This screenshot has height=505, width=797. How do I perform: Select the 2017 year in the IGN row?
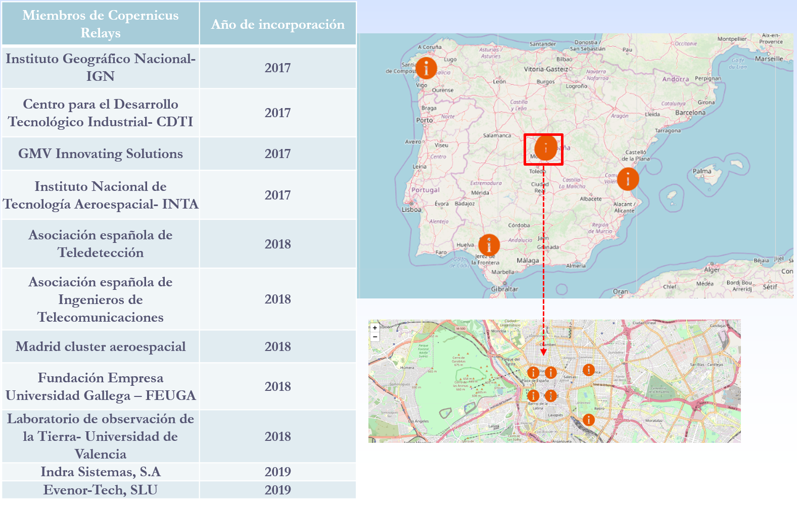[278, 68]
